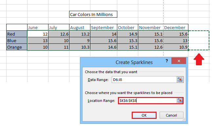
Task: Select the September header cell
Action: coord(104,27)
